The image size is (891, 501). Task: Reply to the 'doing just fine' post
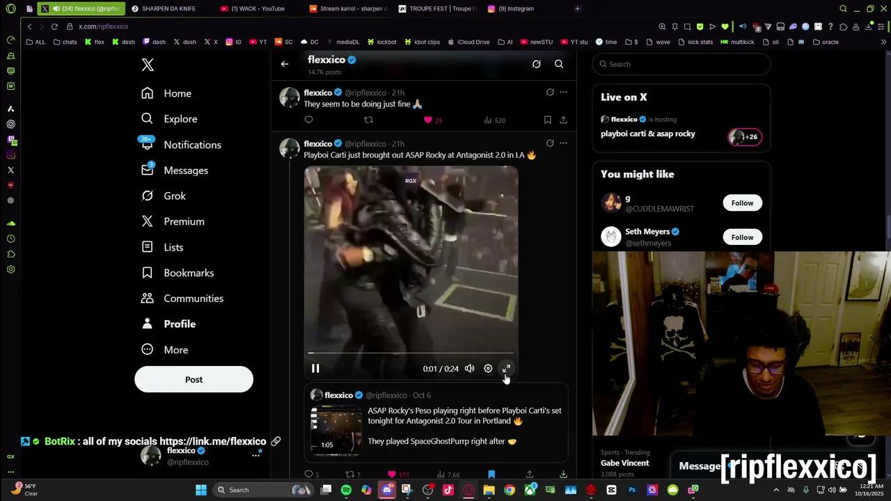(x=308, y=120)
